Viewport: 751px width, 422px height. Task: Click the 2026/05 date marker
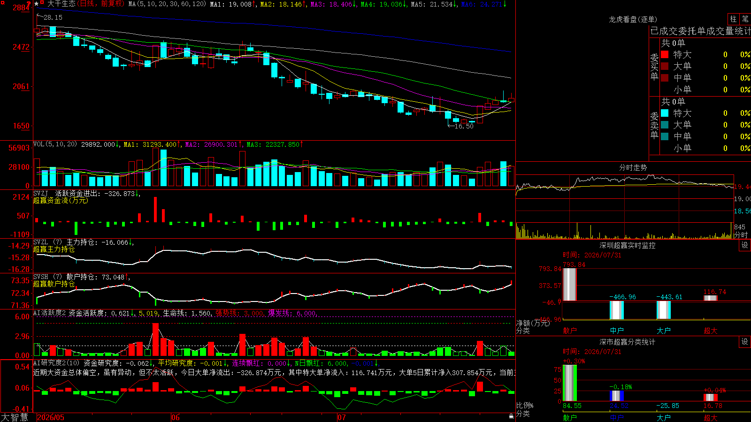point(51,417)
